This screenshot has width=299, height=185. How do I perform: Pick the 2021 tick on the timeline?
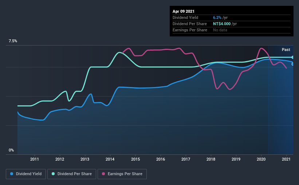point(286,159)
